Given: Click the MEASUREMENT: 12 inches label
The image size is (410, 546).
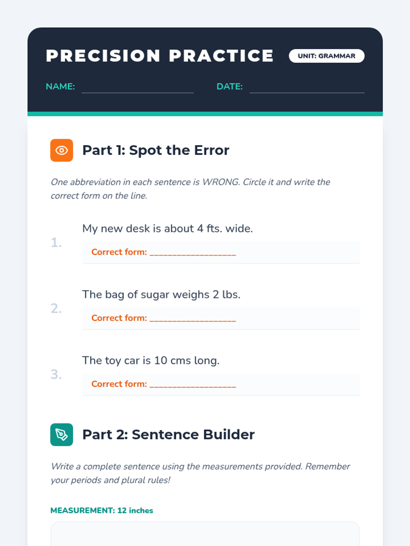Looking at the screenshot, I should click(x=101, y=511).
